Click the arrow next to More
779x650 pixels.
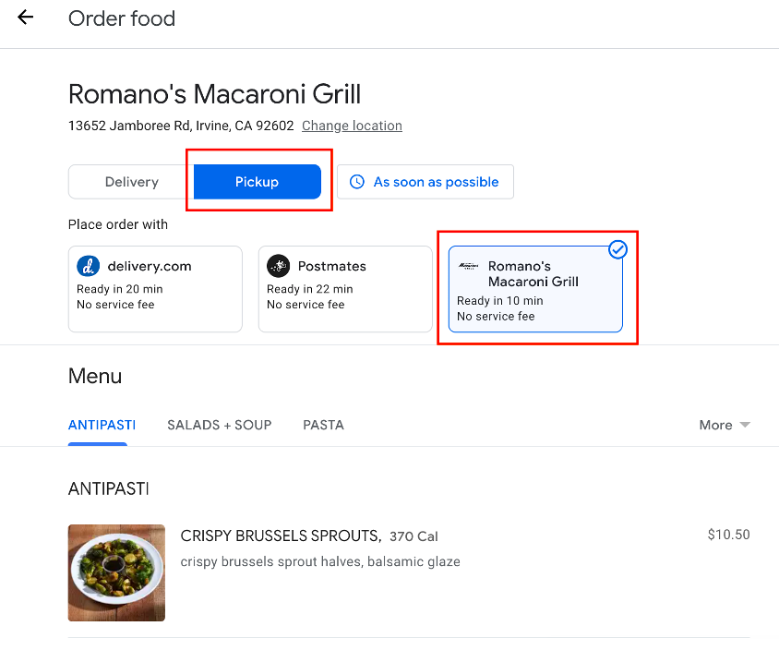click(x=745, y=425)
